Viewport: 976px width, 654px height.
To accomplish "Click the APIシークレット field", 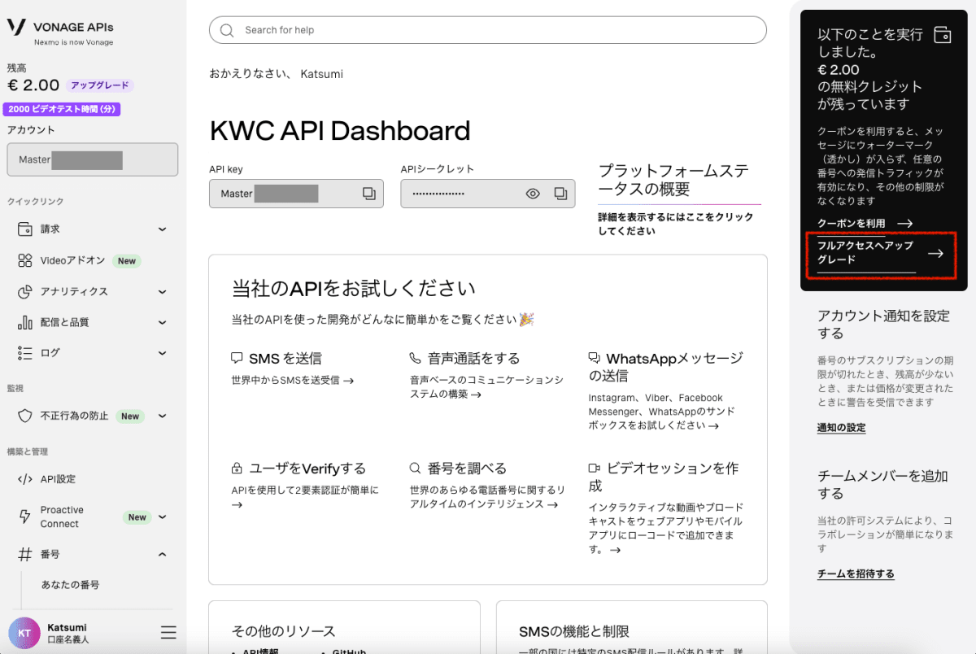I will 488,194.
